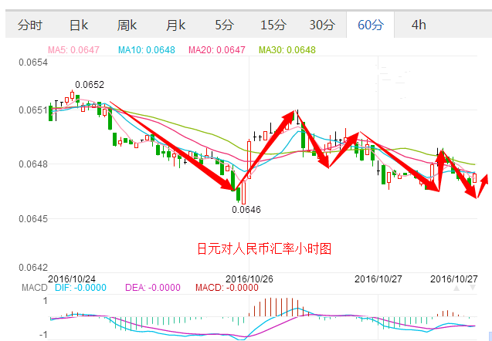This screenshot has width=492, height=341.
Task: Switch to the 分时 chart tab
Action: coord(30,25)
